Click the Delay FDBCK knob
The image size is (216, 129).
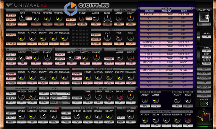[x=109, y=97]
